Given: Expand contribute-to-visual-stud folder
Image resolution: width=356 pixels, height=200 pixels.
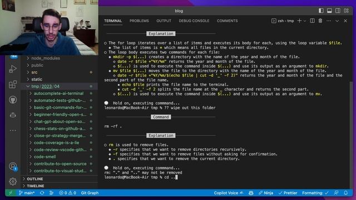Looking at the screenshot, I should [x=60, y=171].
